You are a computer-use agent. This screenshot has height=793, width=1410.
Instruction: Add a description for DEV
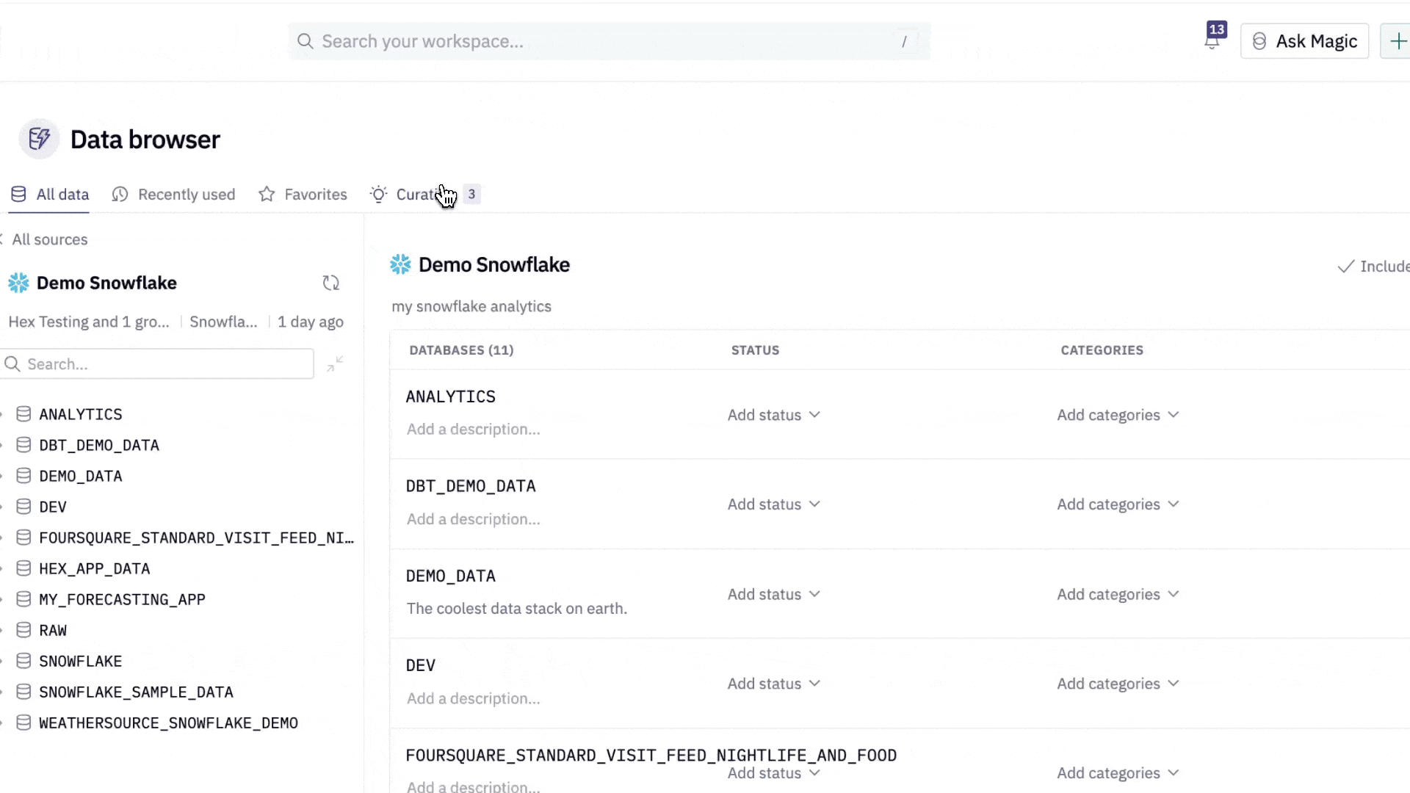click(x=474, y=698)
